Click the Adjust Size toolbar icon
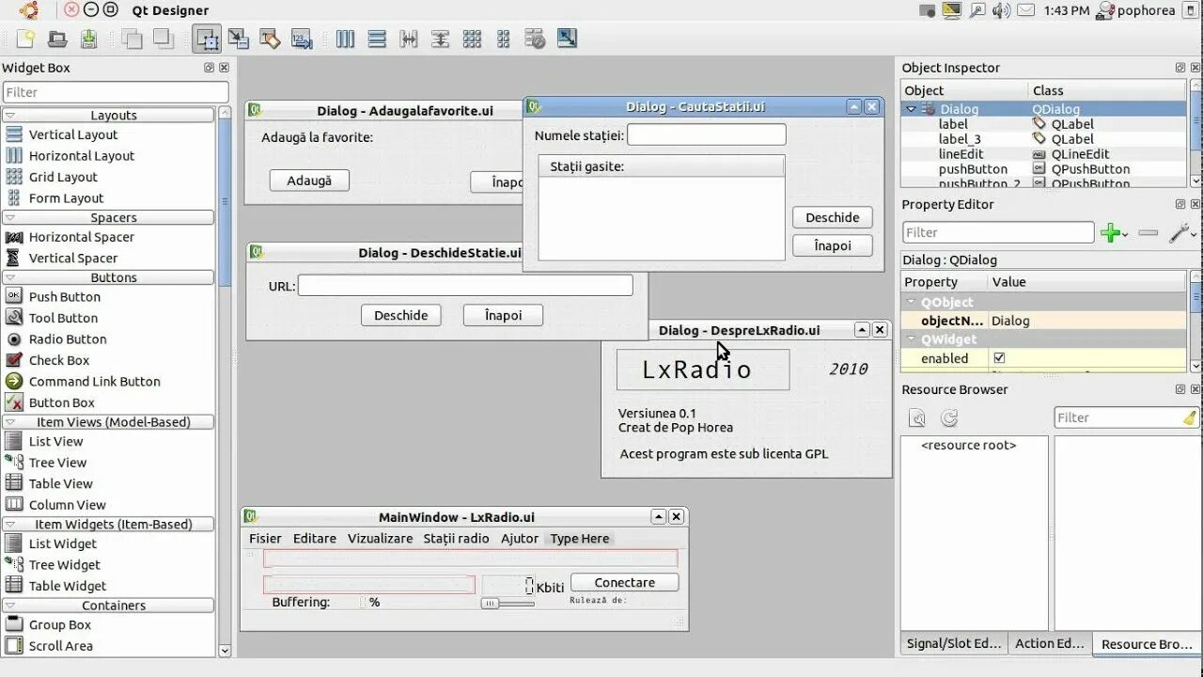This screenshot has width=1203, height=677. (x=567, y=39)
